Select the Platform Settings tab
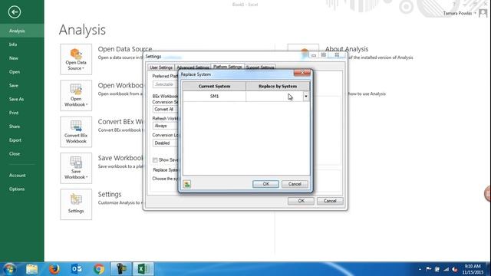 pos(228,67)
